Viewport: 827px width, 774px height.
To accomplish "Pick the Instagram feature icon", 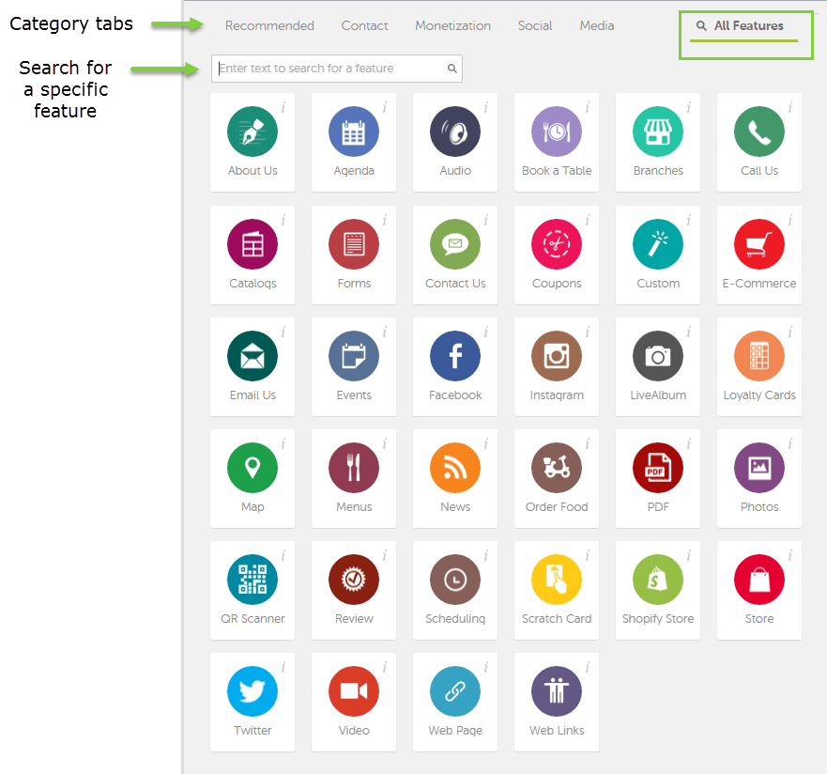I will coord(557,356).
